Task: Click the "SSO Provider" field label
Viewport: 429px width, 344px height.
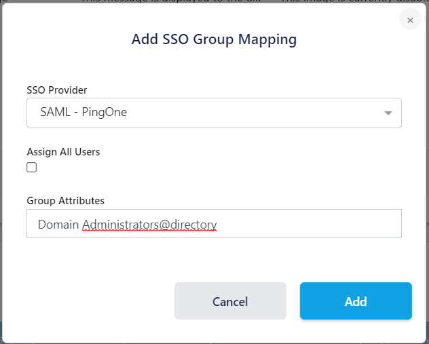Action: [x=57, y=90]
